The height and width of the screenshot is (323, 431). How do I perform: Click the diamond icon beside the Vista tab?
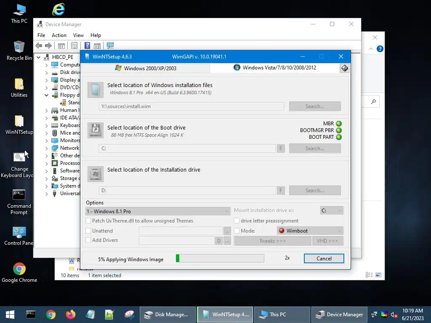click(x=344, y=68)
